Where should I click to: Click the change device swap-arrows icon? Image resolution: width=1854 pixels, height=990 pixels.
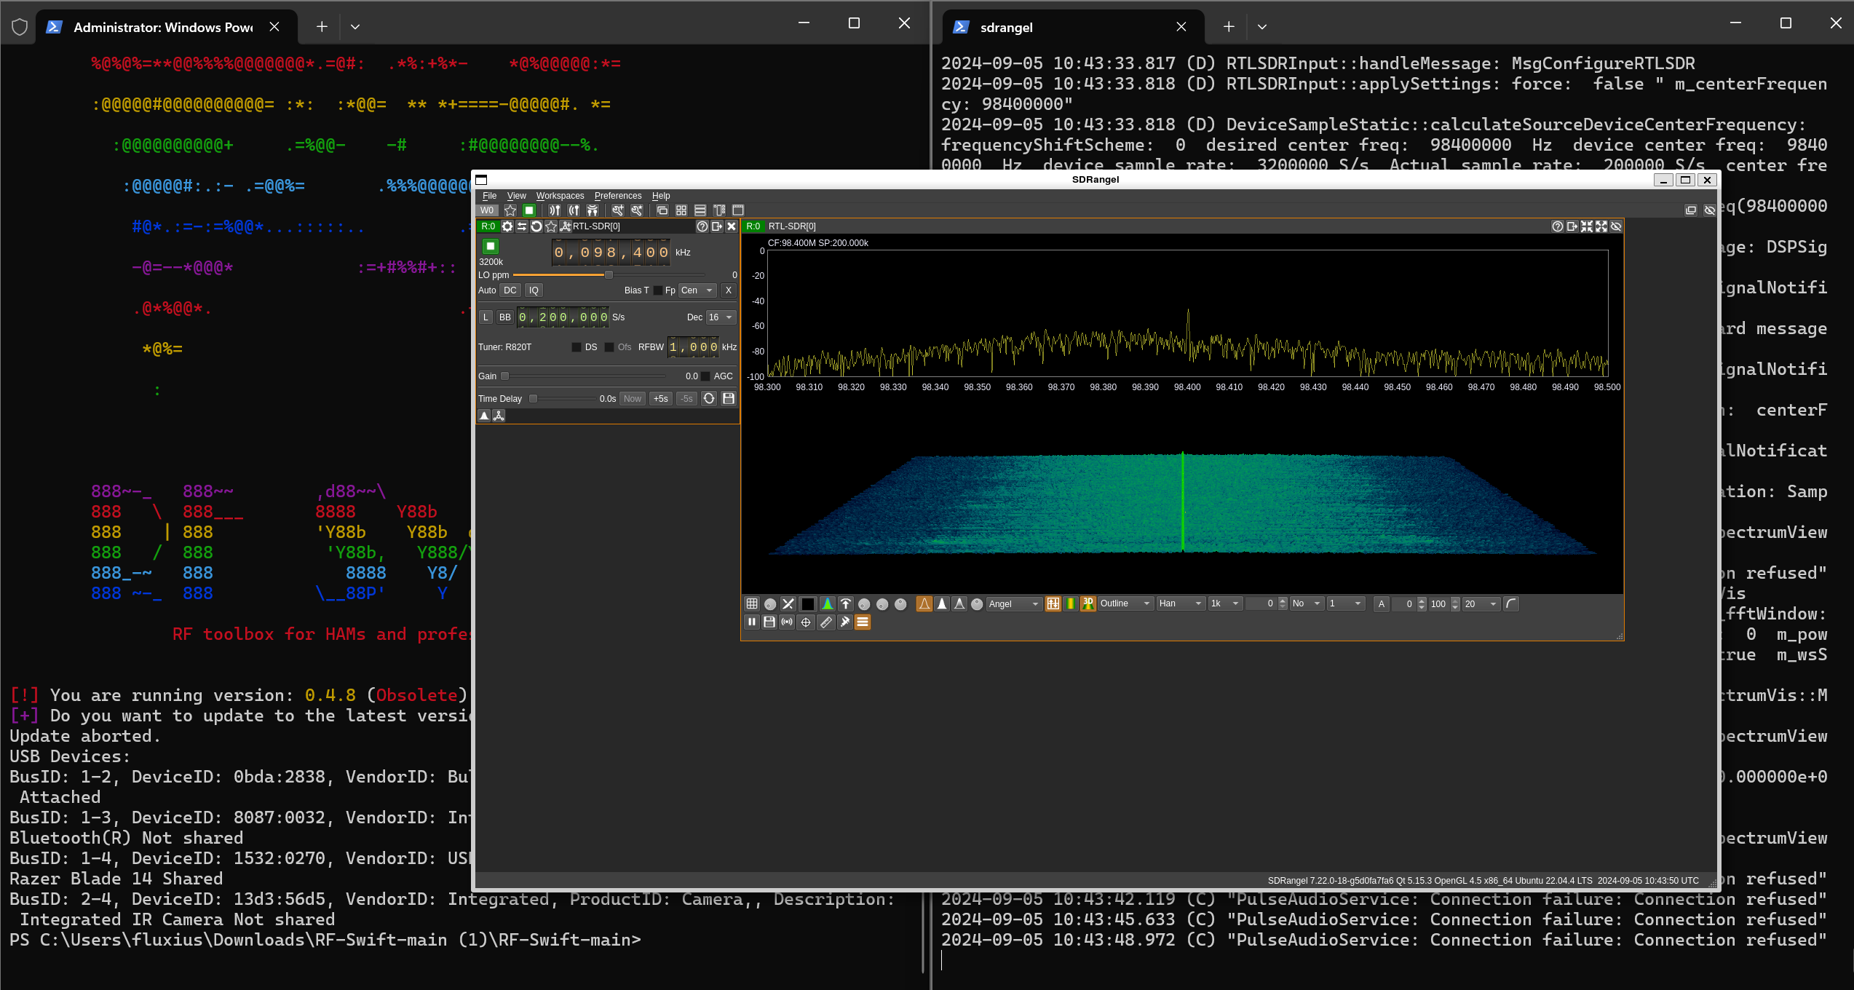522,226
